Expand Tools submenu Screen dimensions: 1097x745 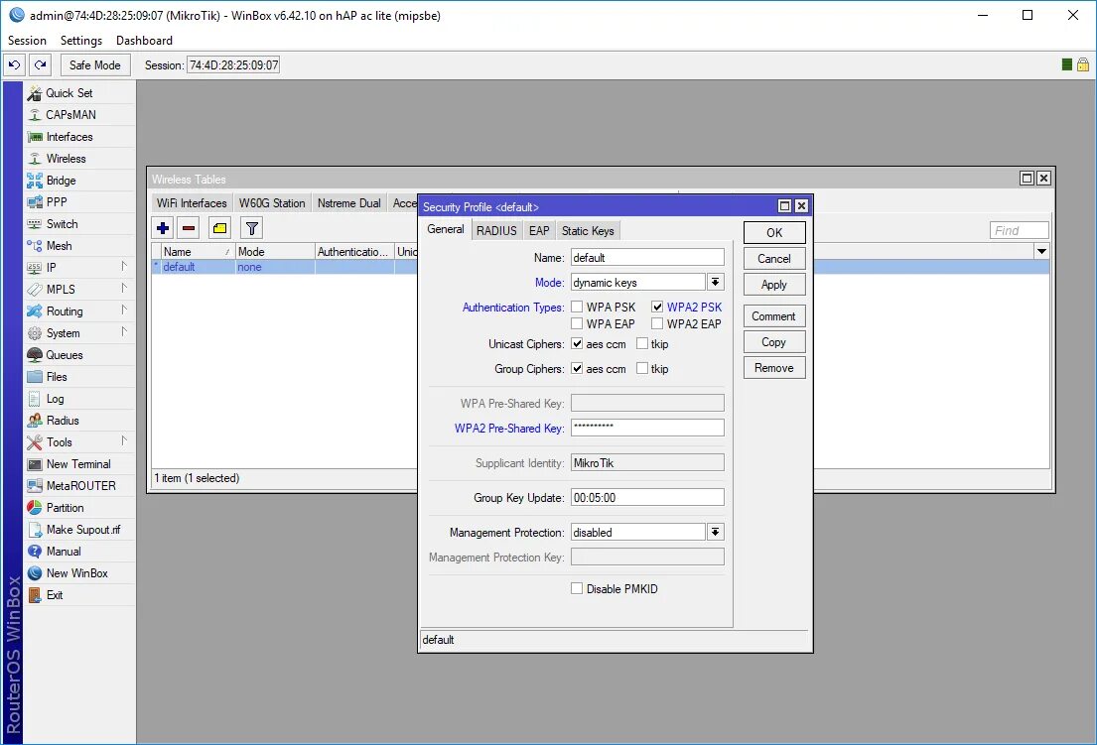point(124,440)
